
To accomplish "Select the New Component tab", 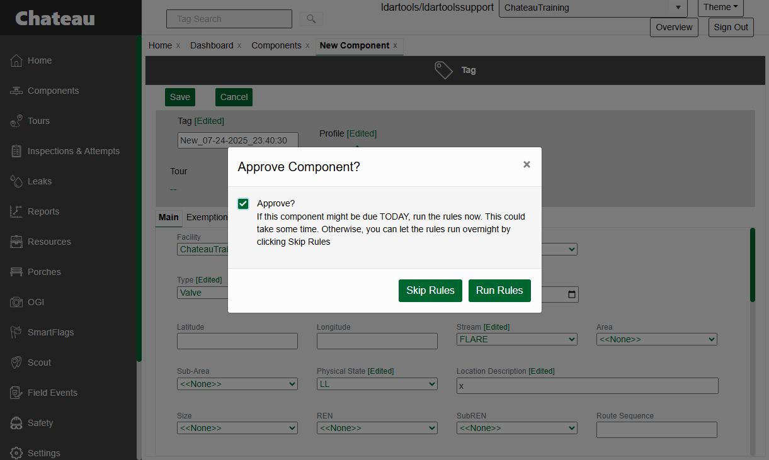I will point(355,45).
